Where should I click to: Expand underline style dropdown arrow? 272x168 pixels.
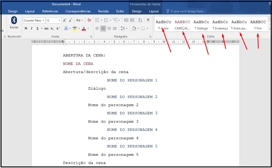tap(42, 29)
